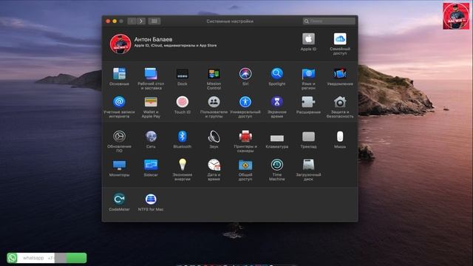
Task: Click Антон Балаев profile picture
Action: click(120, 44)
